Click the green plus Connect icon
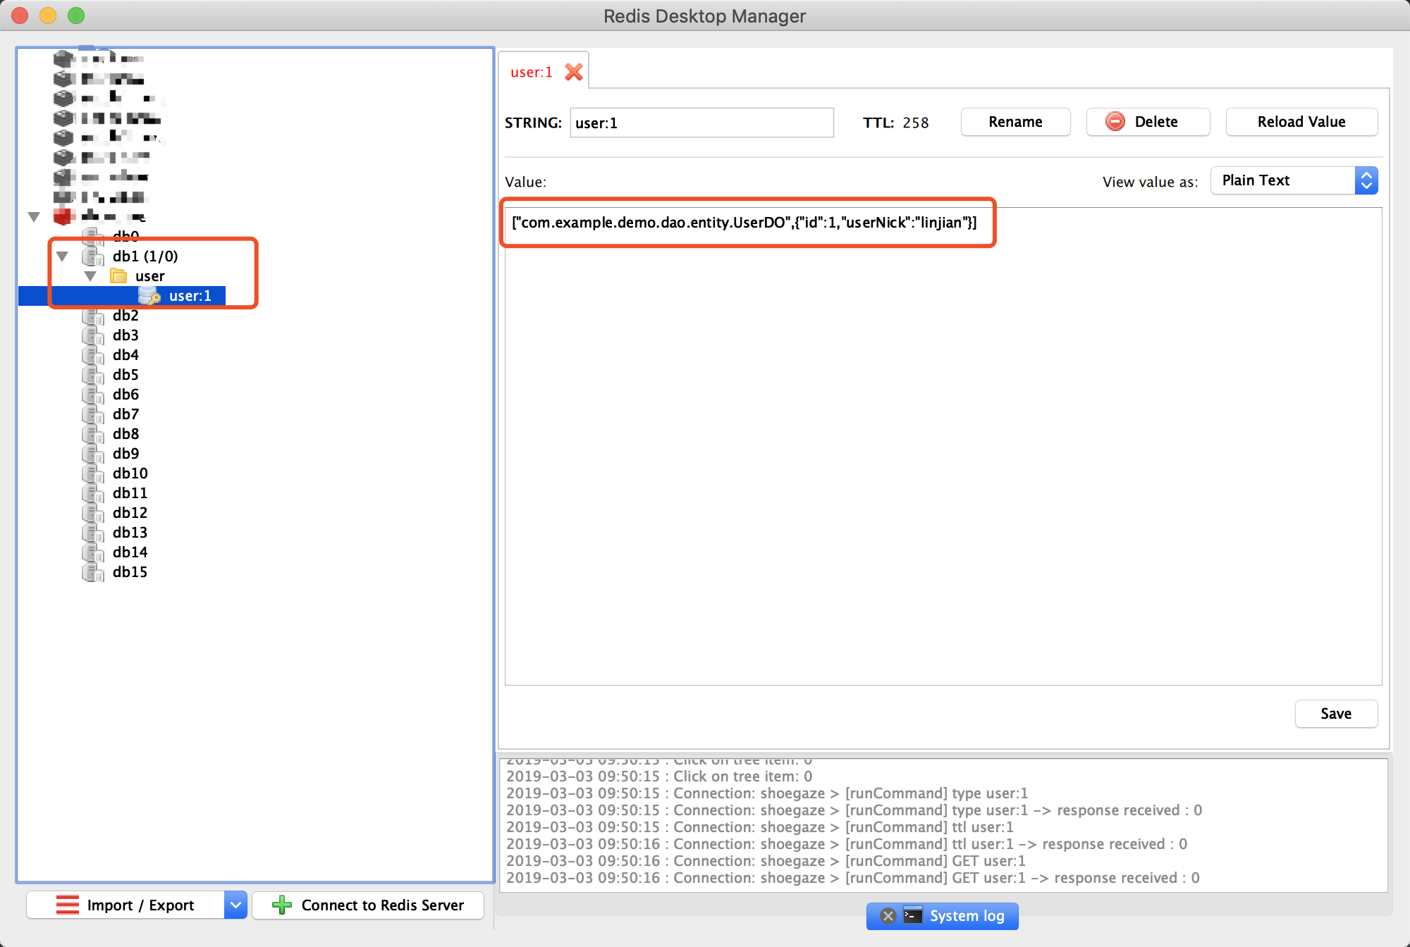This screenshot has width=1410, height=947. [282, 905]
